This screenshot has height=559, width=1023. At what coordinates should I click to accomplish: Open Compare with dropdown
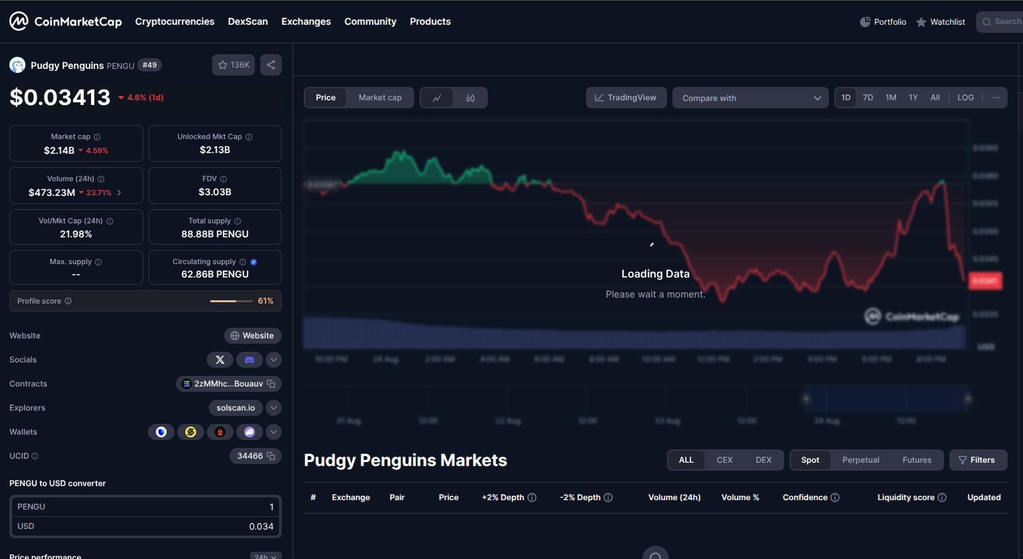(x=751, y=98)
